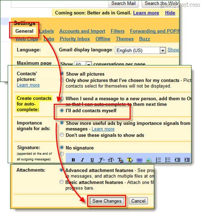Expand the font family dropdown
This screenshot has width=202, height=217.
click(101, 160)
